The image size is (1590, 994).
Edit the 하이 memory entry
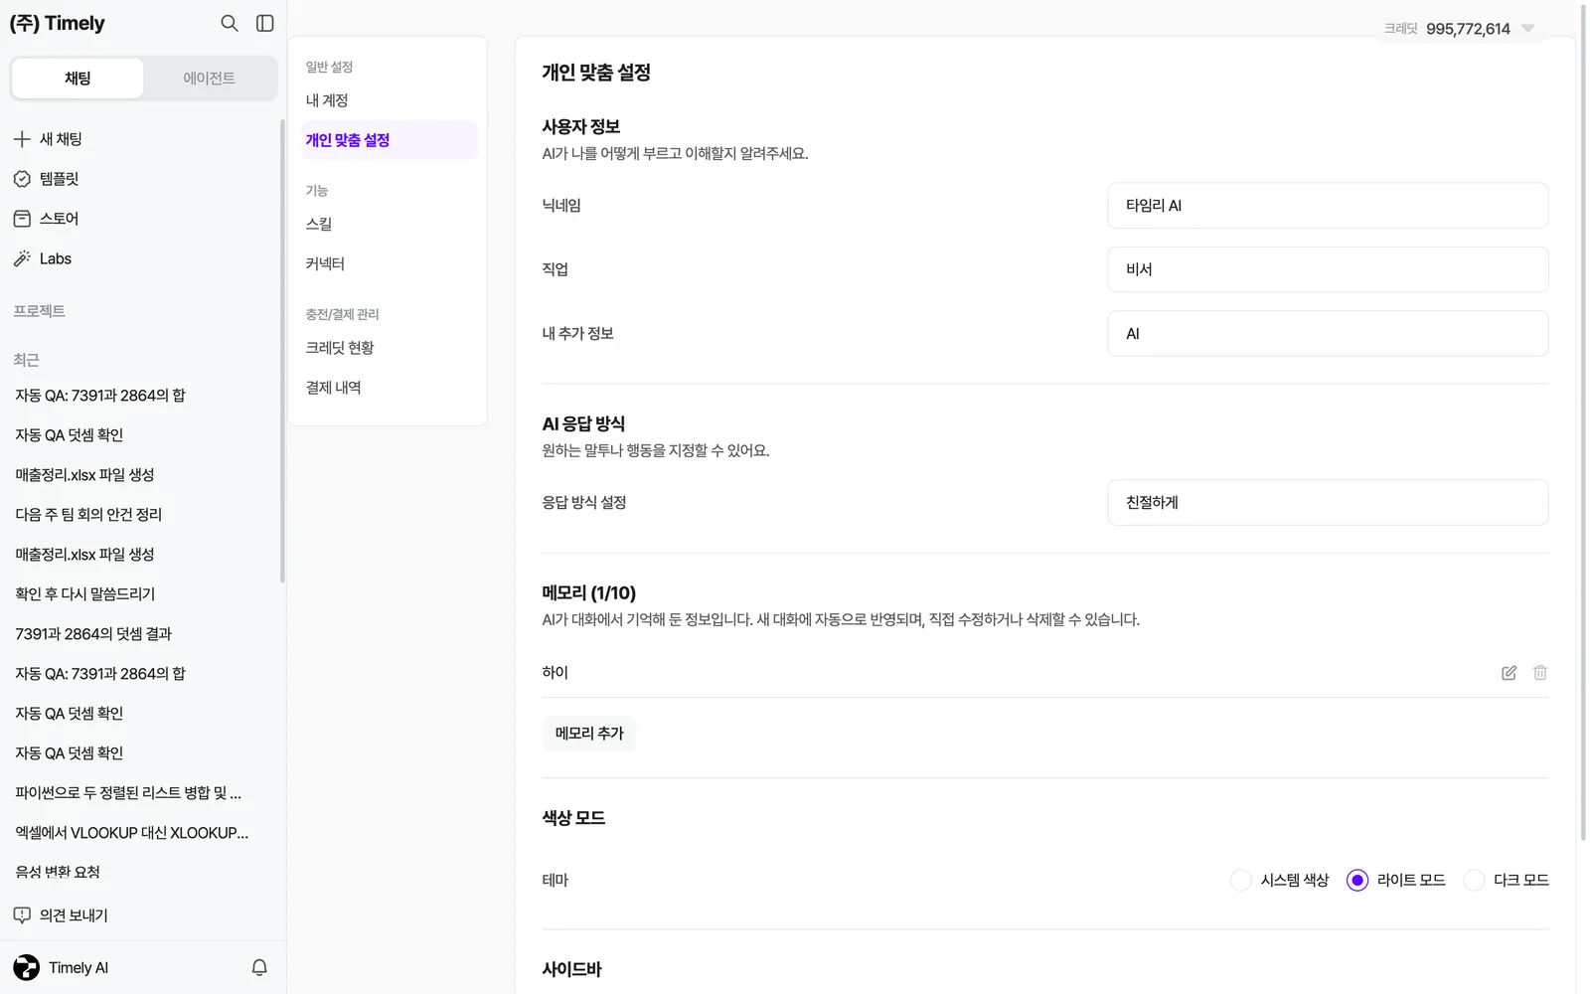point(1509,673)
